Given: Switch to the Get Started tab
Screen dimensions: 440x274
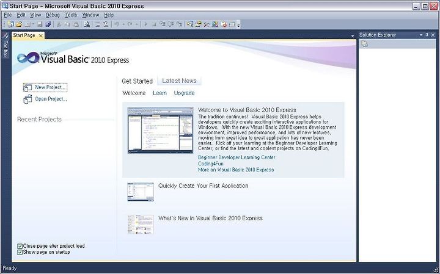Looking at the screenshot, I should (137, 81).
